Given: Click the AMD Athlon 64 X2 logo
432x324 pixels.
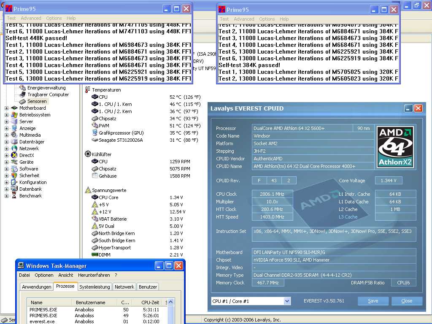Looking at the screenshot, I should click(395, 147).
